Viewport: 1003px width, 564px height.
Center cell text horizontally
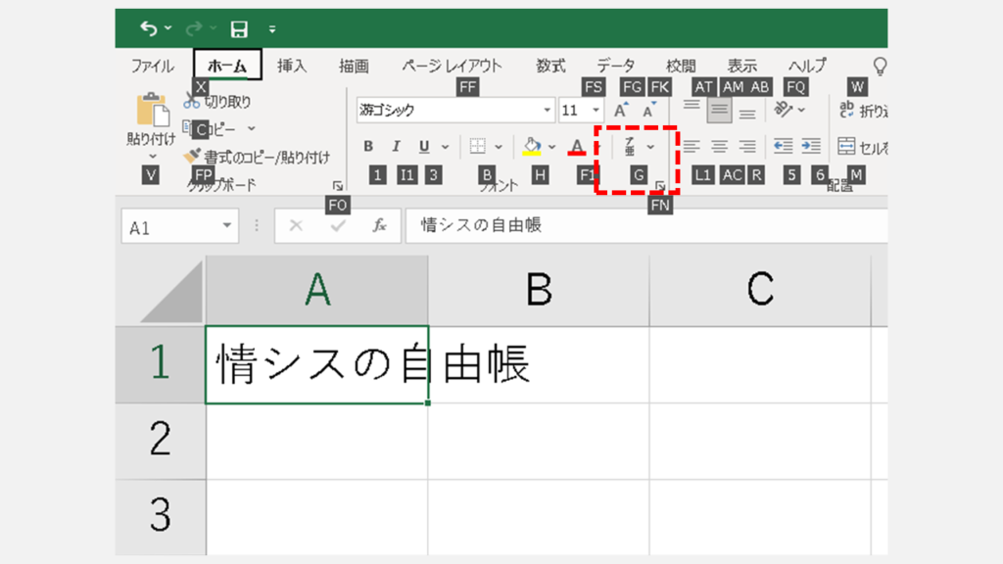click(x=720, y=147)
